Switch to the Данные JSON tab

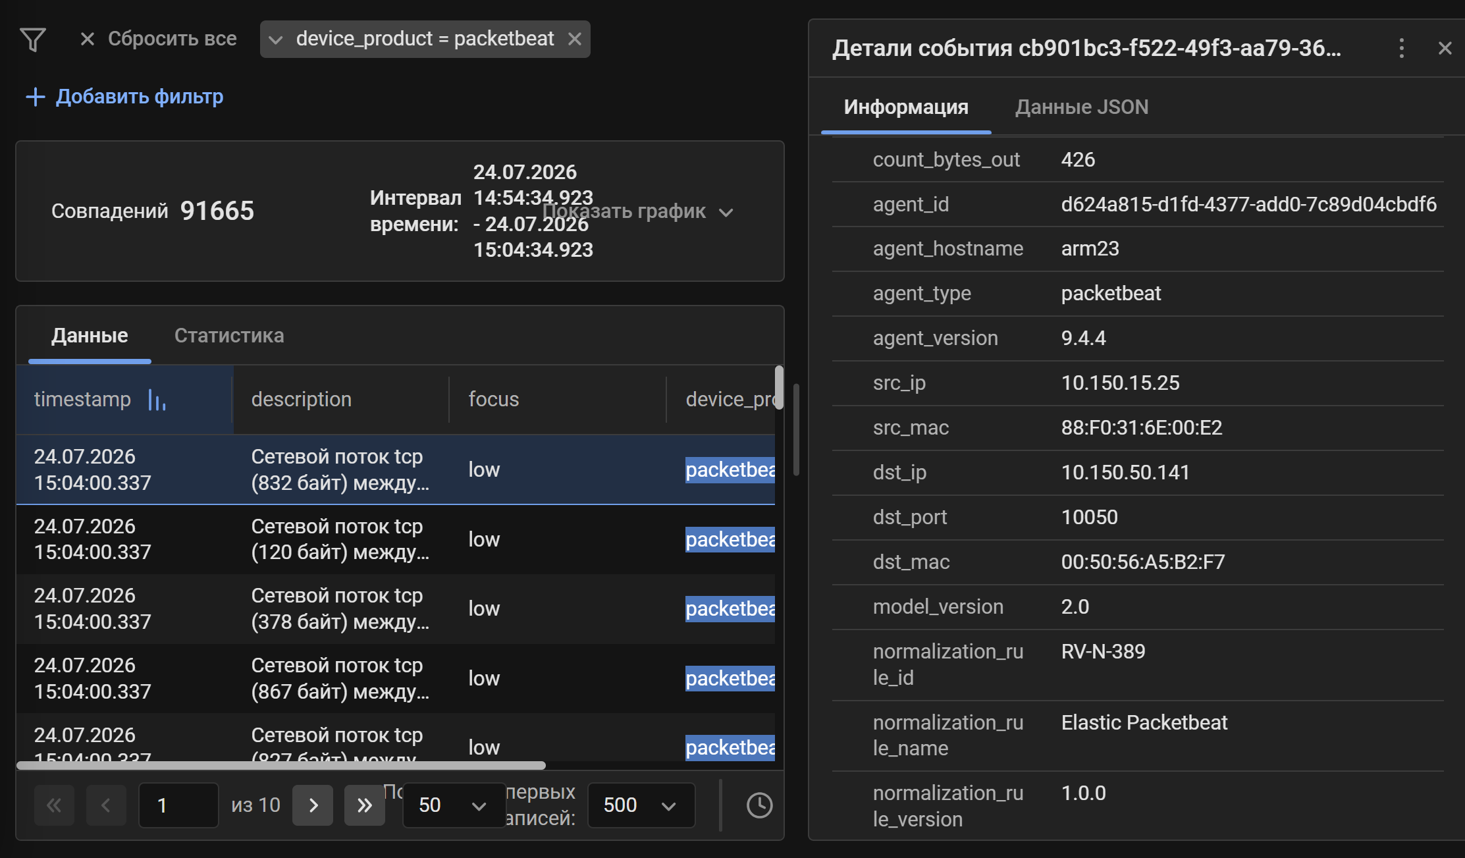[x=1082, y=107]
